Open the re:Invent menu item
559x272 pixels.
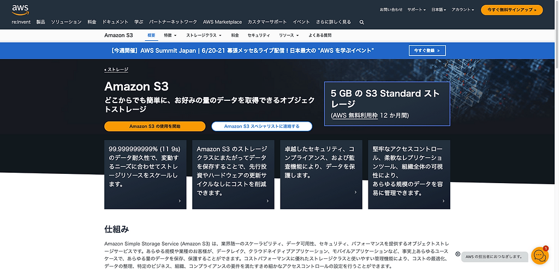21,22
